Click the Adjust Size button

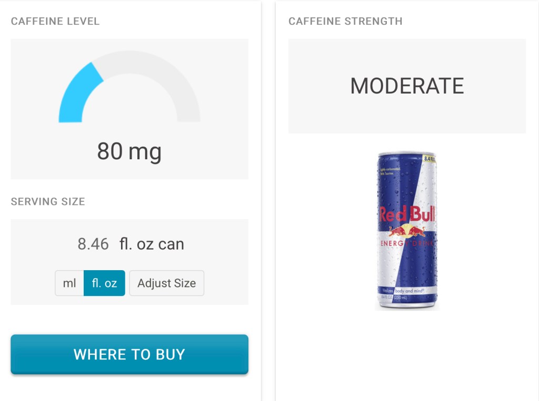166,283
